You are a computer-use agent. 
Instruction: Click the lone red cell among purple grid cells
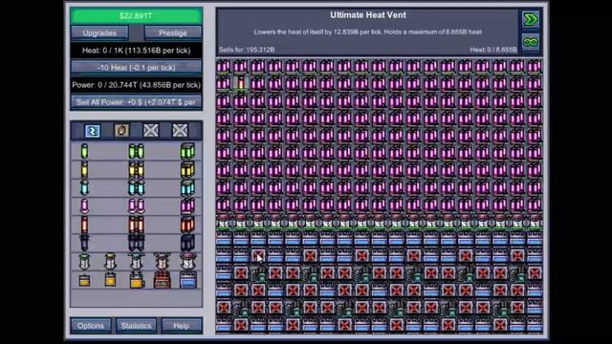click(241, 83)
